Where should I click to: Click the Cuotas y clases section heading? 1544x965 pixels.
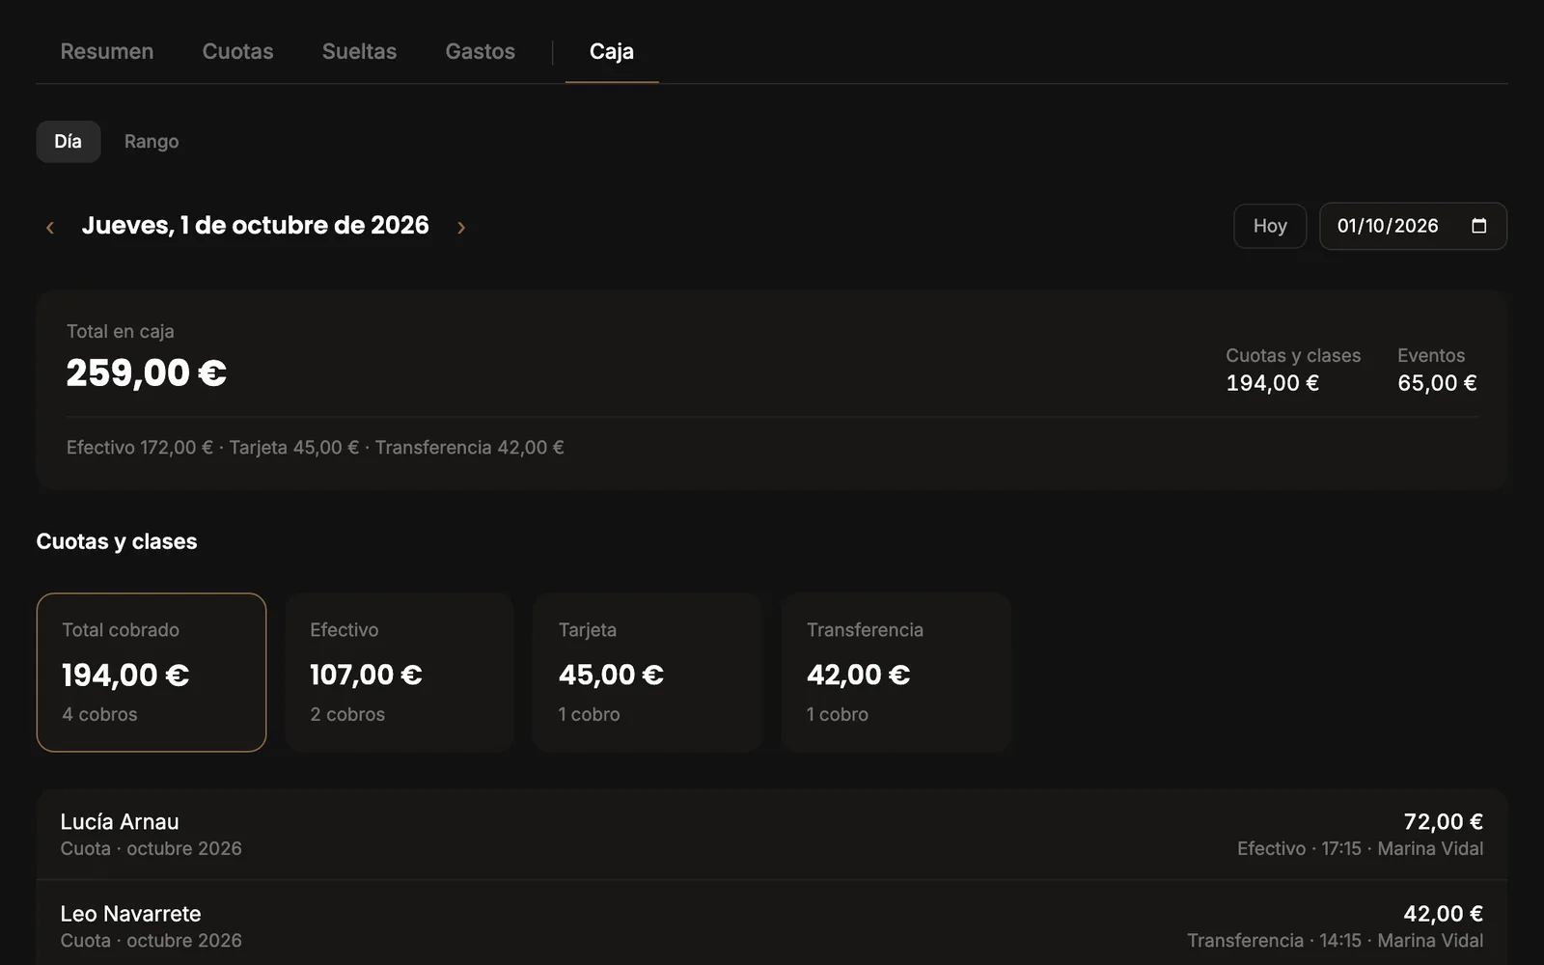(x=117, y=541)
